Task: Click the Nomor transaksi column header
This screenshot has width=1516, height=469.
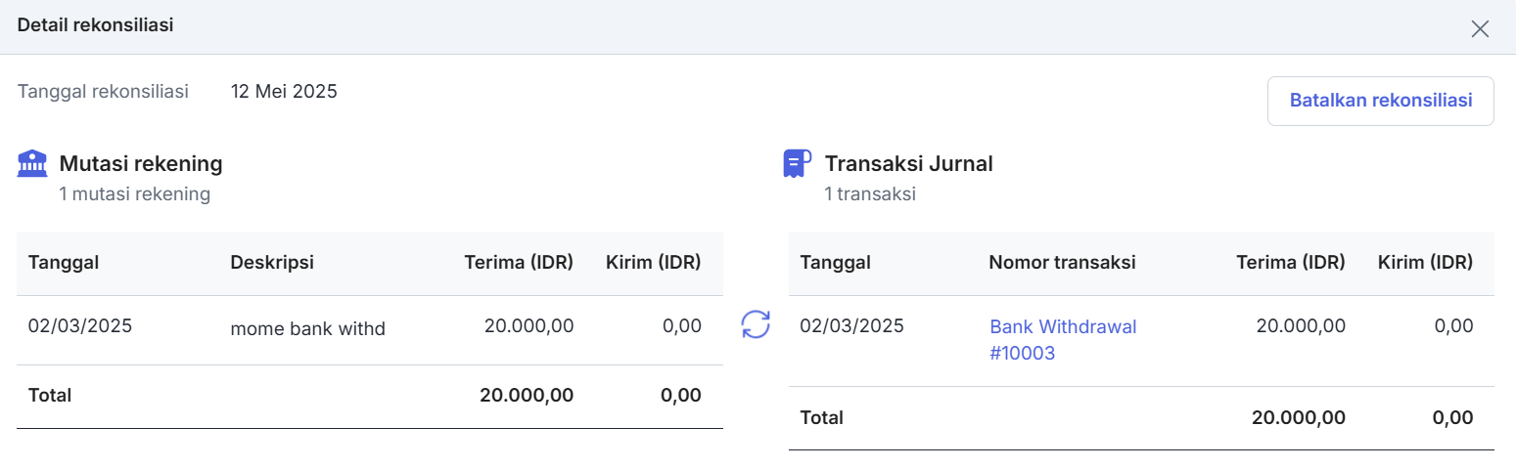Action: click(x=1062, y=262)
